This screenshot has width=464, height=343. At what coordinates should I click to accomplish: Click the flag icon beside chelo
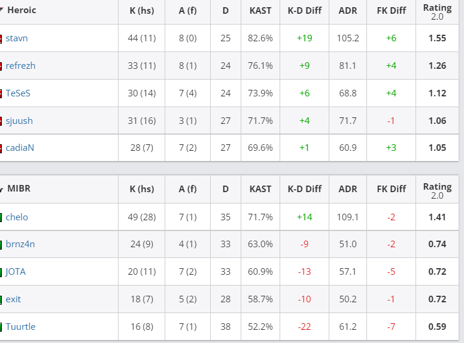[1, 218]
